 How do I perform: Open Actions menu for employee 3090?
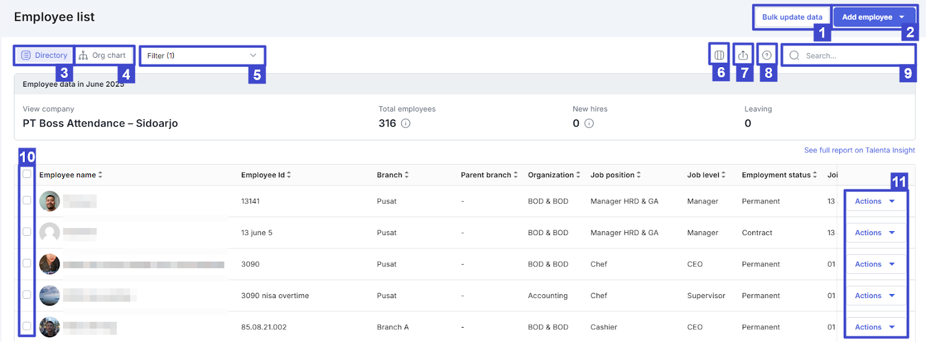click(874, 264)
